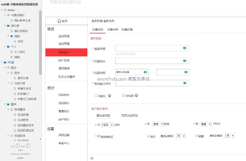Image resolution: width=246 pixels, height=161 pixels.
Task: Click the green icon in 报名截止时间 field
Action: [185, 83]
